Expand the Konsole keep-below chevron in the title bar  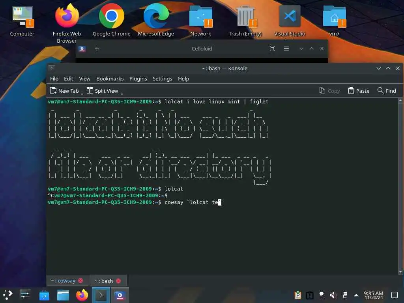(378, 68)
